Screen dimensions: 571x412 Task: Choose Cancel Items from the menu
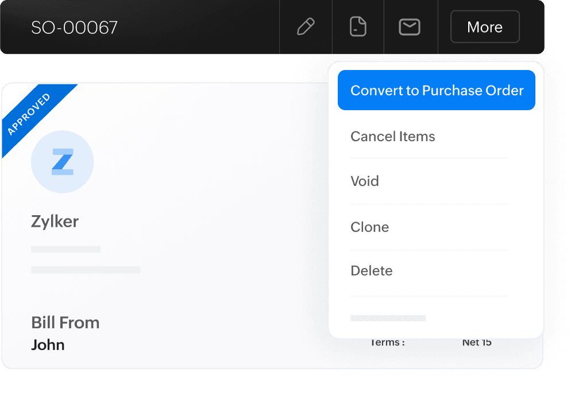click(x=393, y=137)
